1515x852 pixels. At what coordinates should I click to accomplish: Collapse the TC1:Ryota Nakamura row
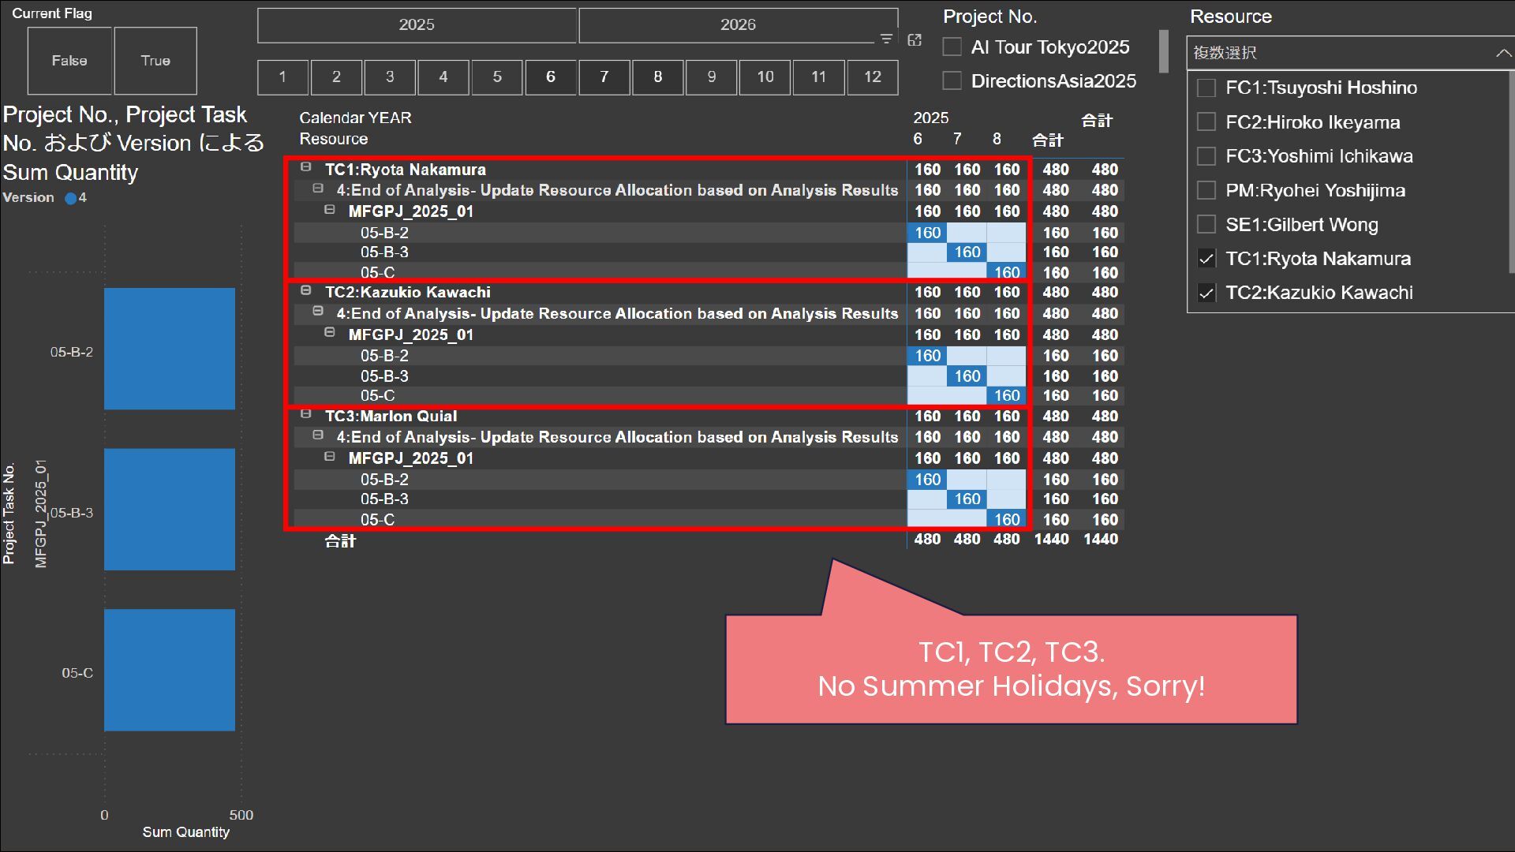[x=306, y=167]
